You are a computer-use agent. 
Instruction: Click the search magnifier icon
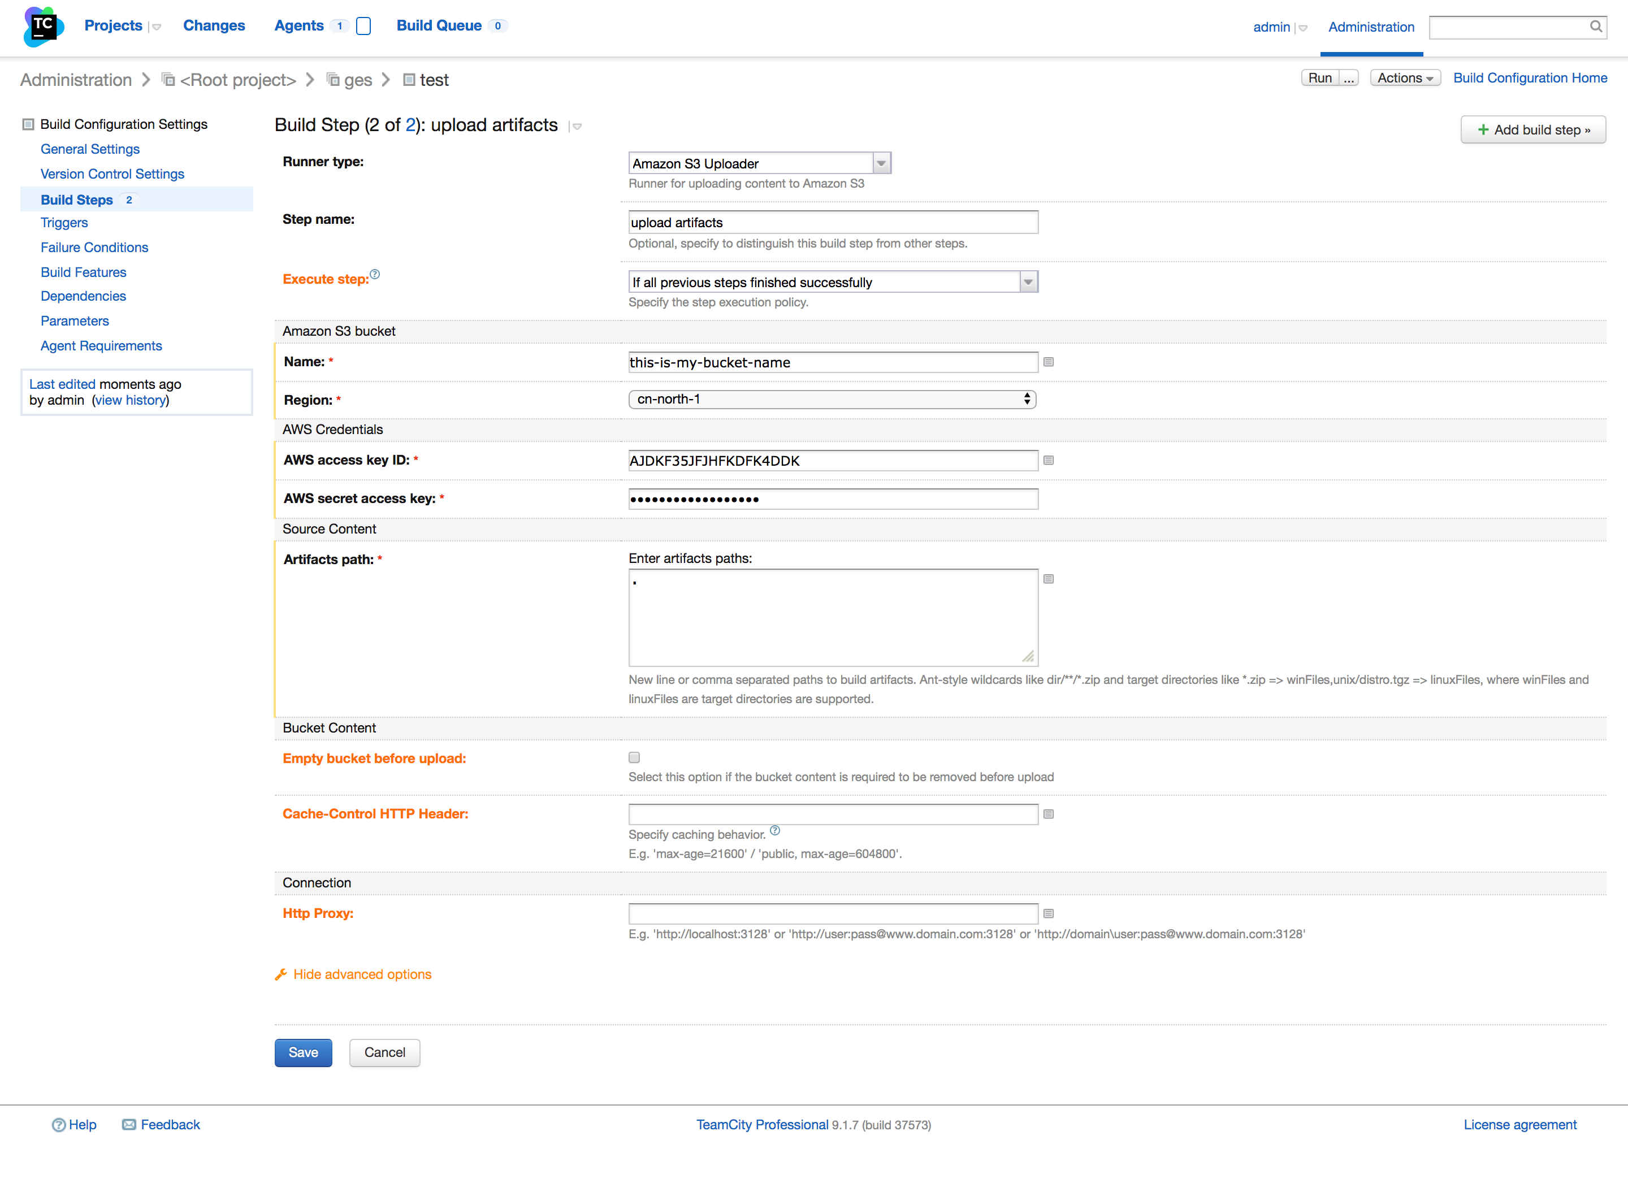tap(1595, 27)
